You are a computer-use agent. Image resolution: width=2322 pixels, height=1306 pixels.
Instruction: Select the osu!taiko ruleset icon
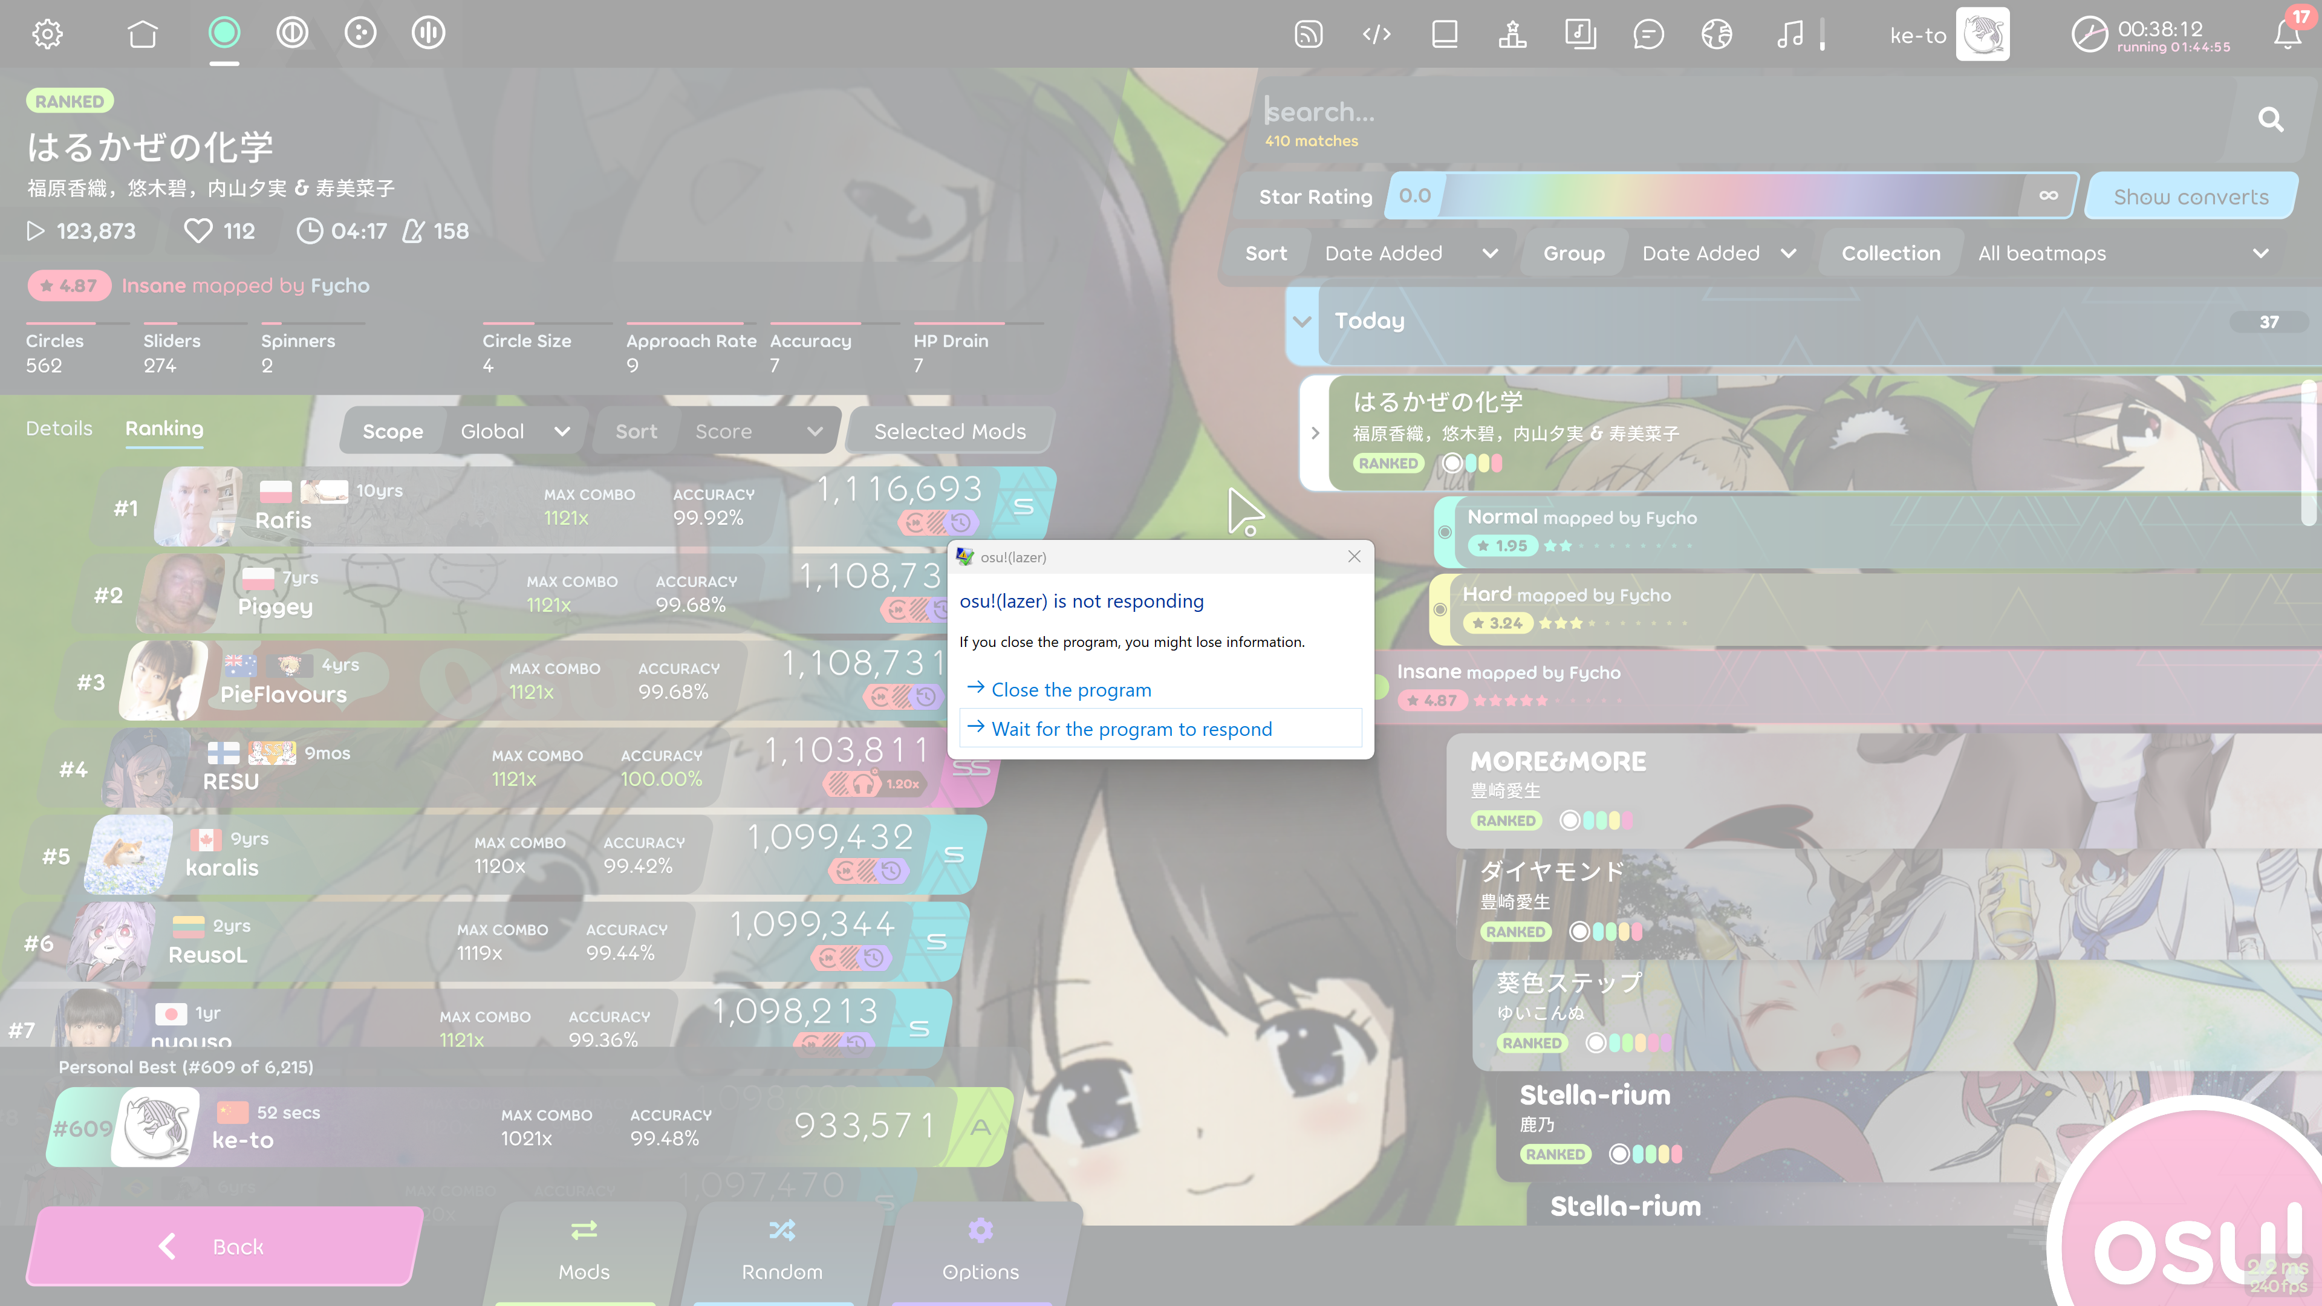click(x=292, y=33)
